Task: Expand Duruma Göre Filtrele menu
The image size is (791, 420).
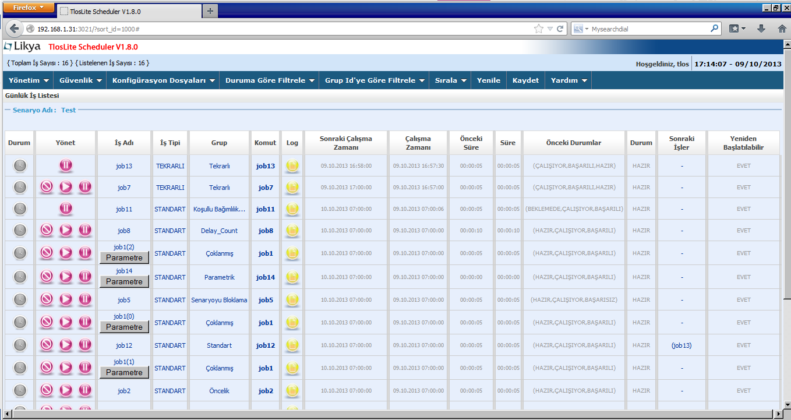Action: [x=270, y=80]
